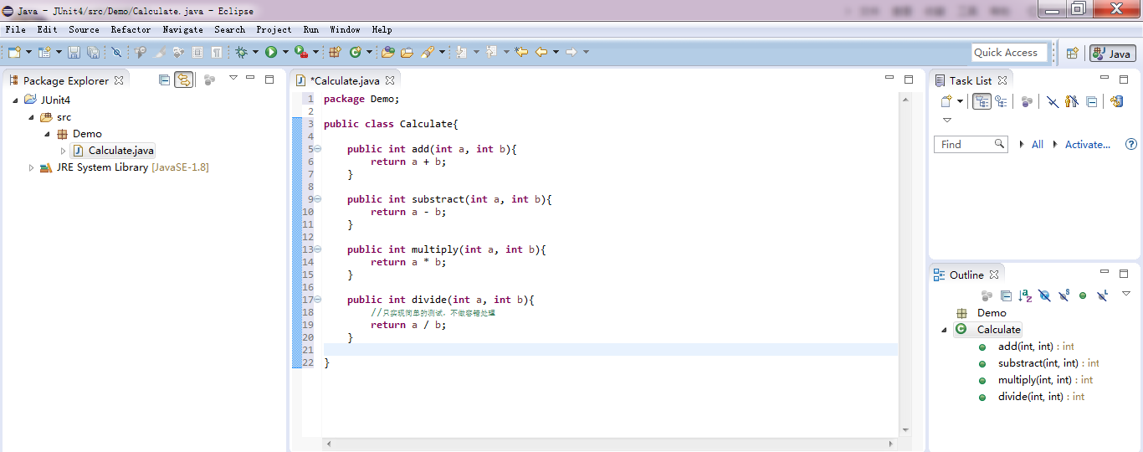Click the Last Edit Location arrow icon
Viewport: 1143px width, 452px height.
coord(521,52)
